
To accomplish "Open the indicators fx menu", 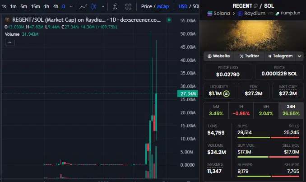I will click(115, 7).
